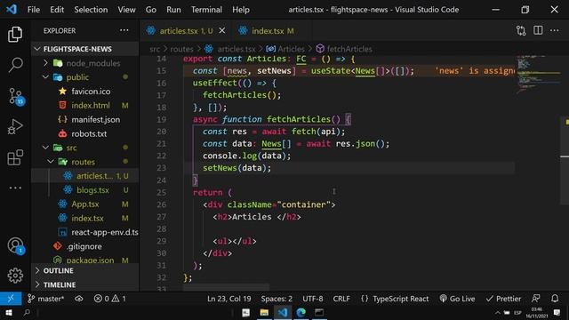Click the master* branch indicator
This screenshot has height=320, width=569.
pos(46,299)
